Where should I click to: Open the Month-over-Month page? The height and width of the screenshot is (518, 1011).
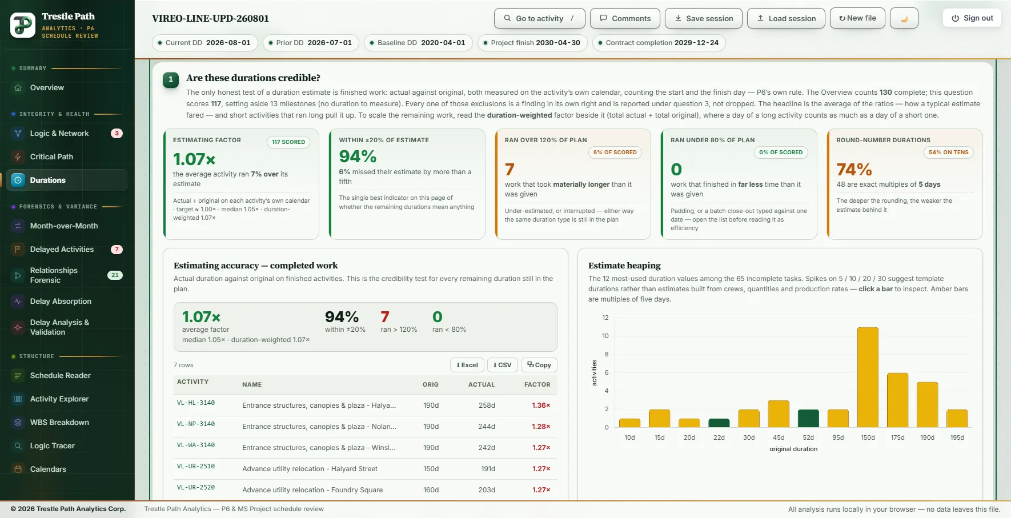[x=66, y=226]
